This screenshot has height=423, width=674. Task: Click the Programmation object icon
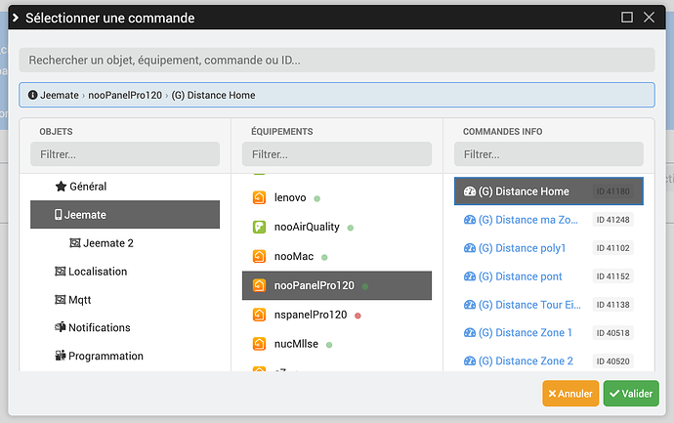(x=61, y=356)
